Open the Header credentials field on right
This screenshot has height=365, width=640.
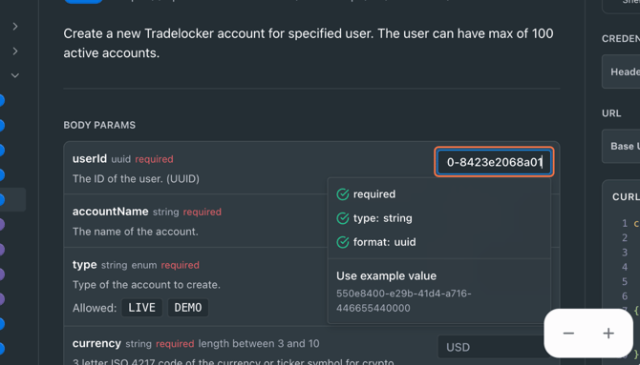tap(621, 71)
